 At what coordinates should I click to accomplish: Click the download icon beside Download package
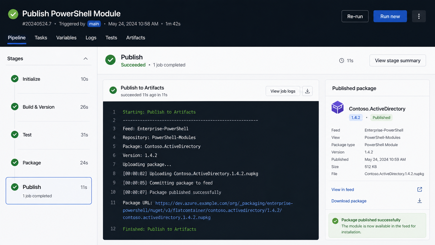(x=419, y=201)
